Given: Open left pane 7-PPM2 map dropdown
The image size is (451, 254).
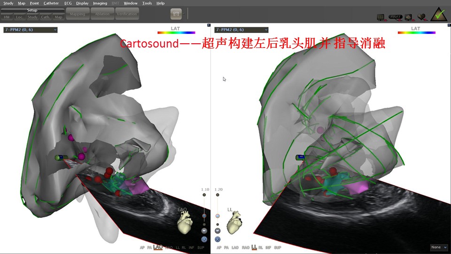Looking at the screenshot, I should pyautogui.click(x=31, y=30).
